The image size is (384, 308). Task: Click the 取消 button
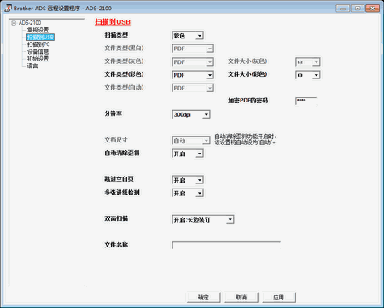coord(241,297)
